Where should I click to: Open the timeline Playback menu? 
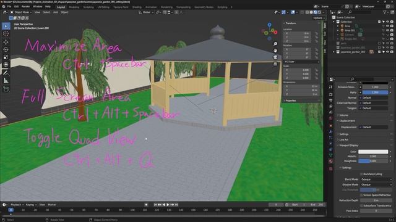pyautogui.click(x=17, y=205)
